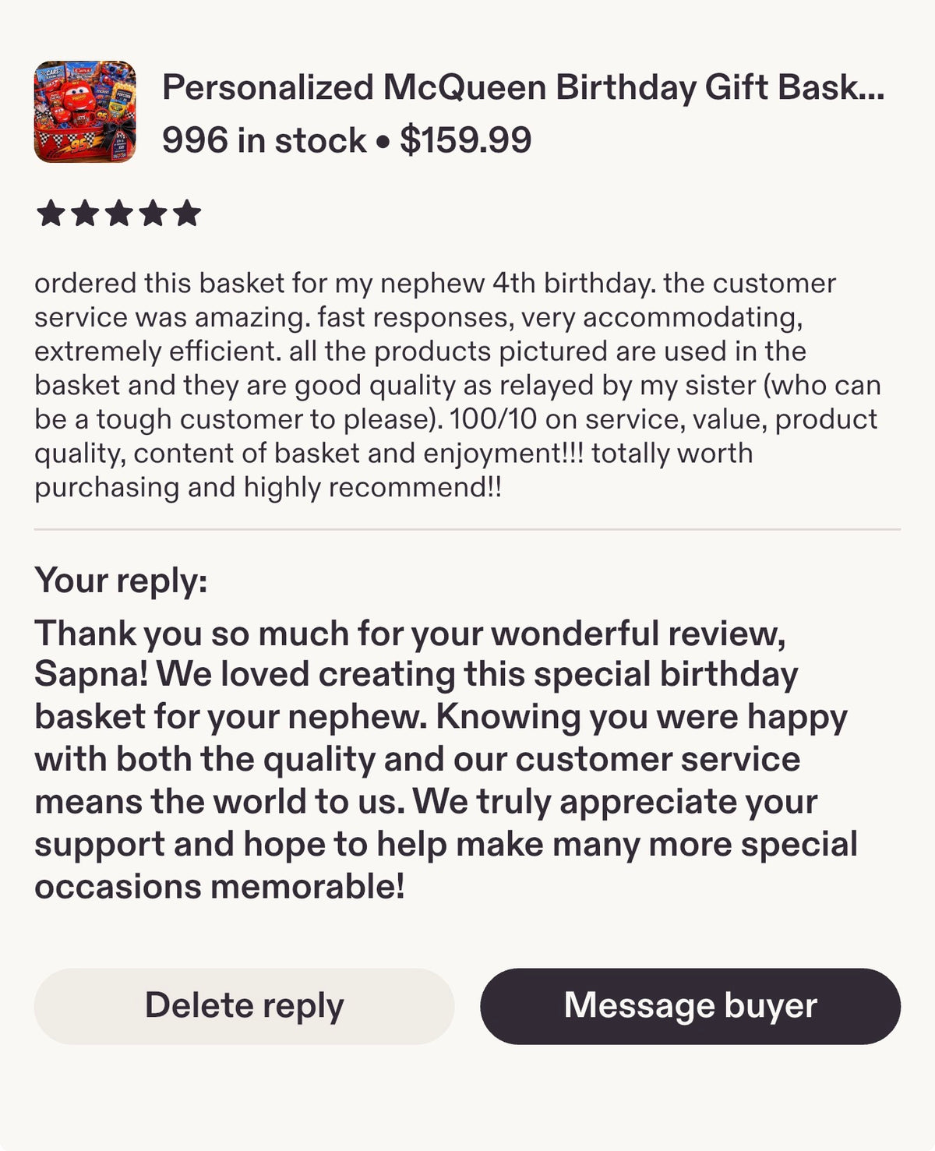This screenshot has height=1151, width=935.
Task: Click the Your reply: heading
Action: click(121, 581)
